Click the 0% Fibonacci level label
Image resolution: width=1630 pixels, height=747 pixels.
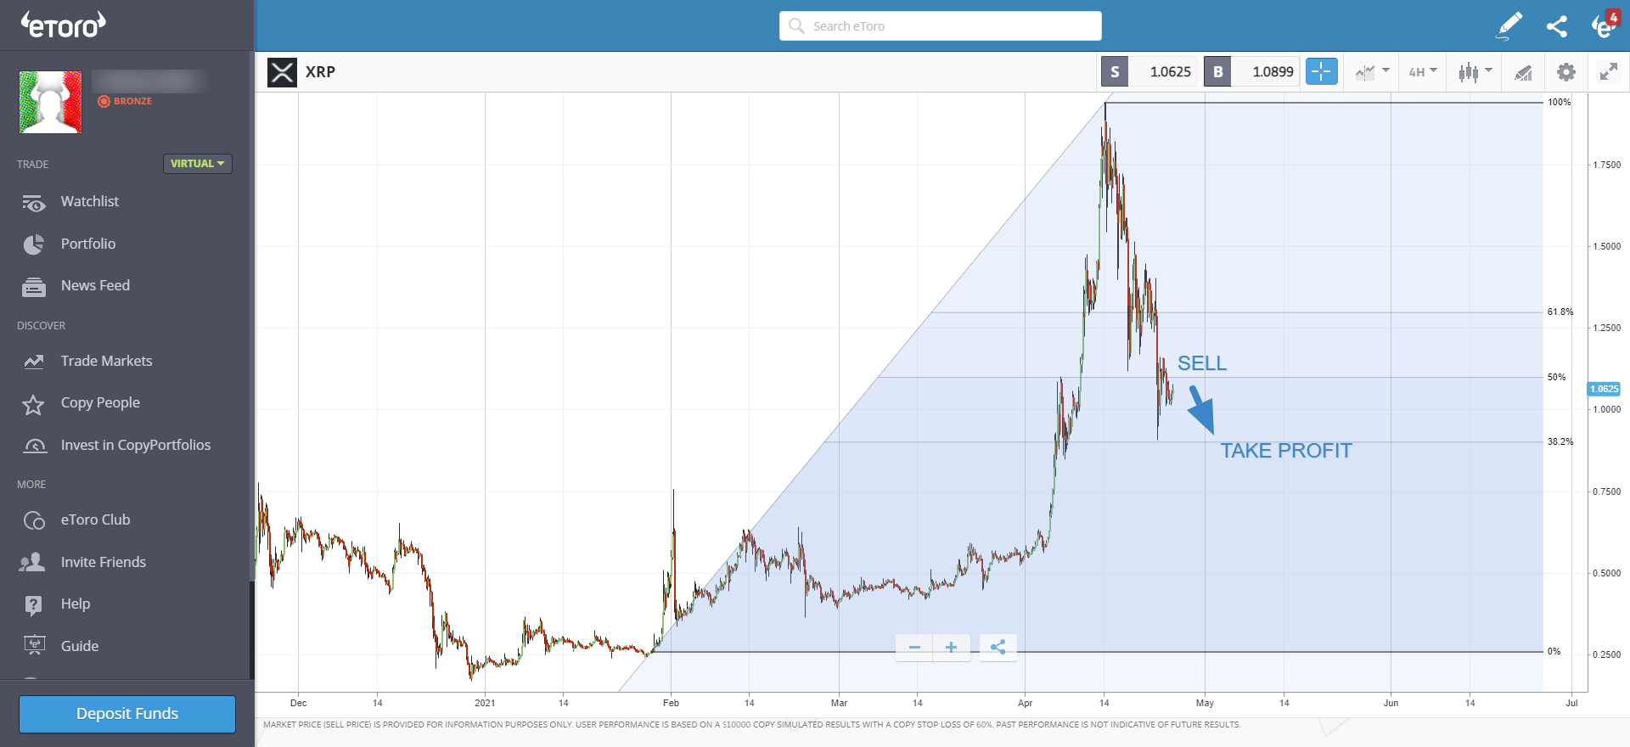pos(1554,651)
